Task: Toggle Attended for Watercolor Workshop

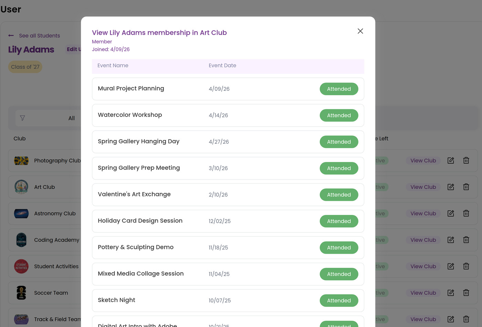Action: click(x=339, y=115)
